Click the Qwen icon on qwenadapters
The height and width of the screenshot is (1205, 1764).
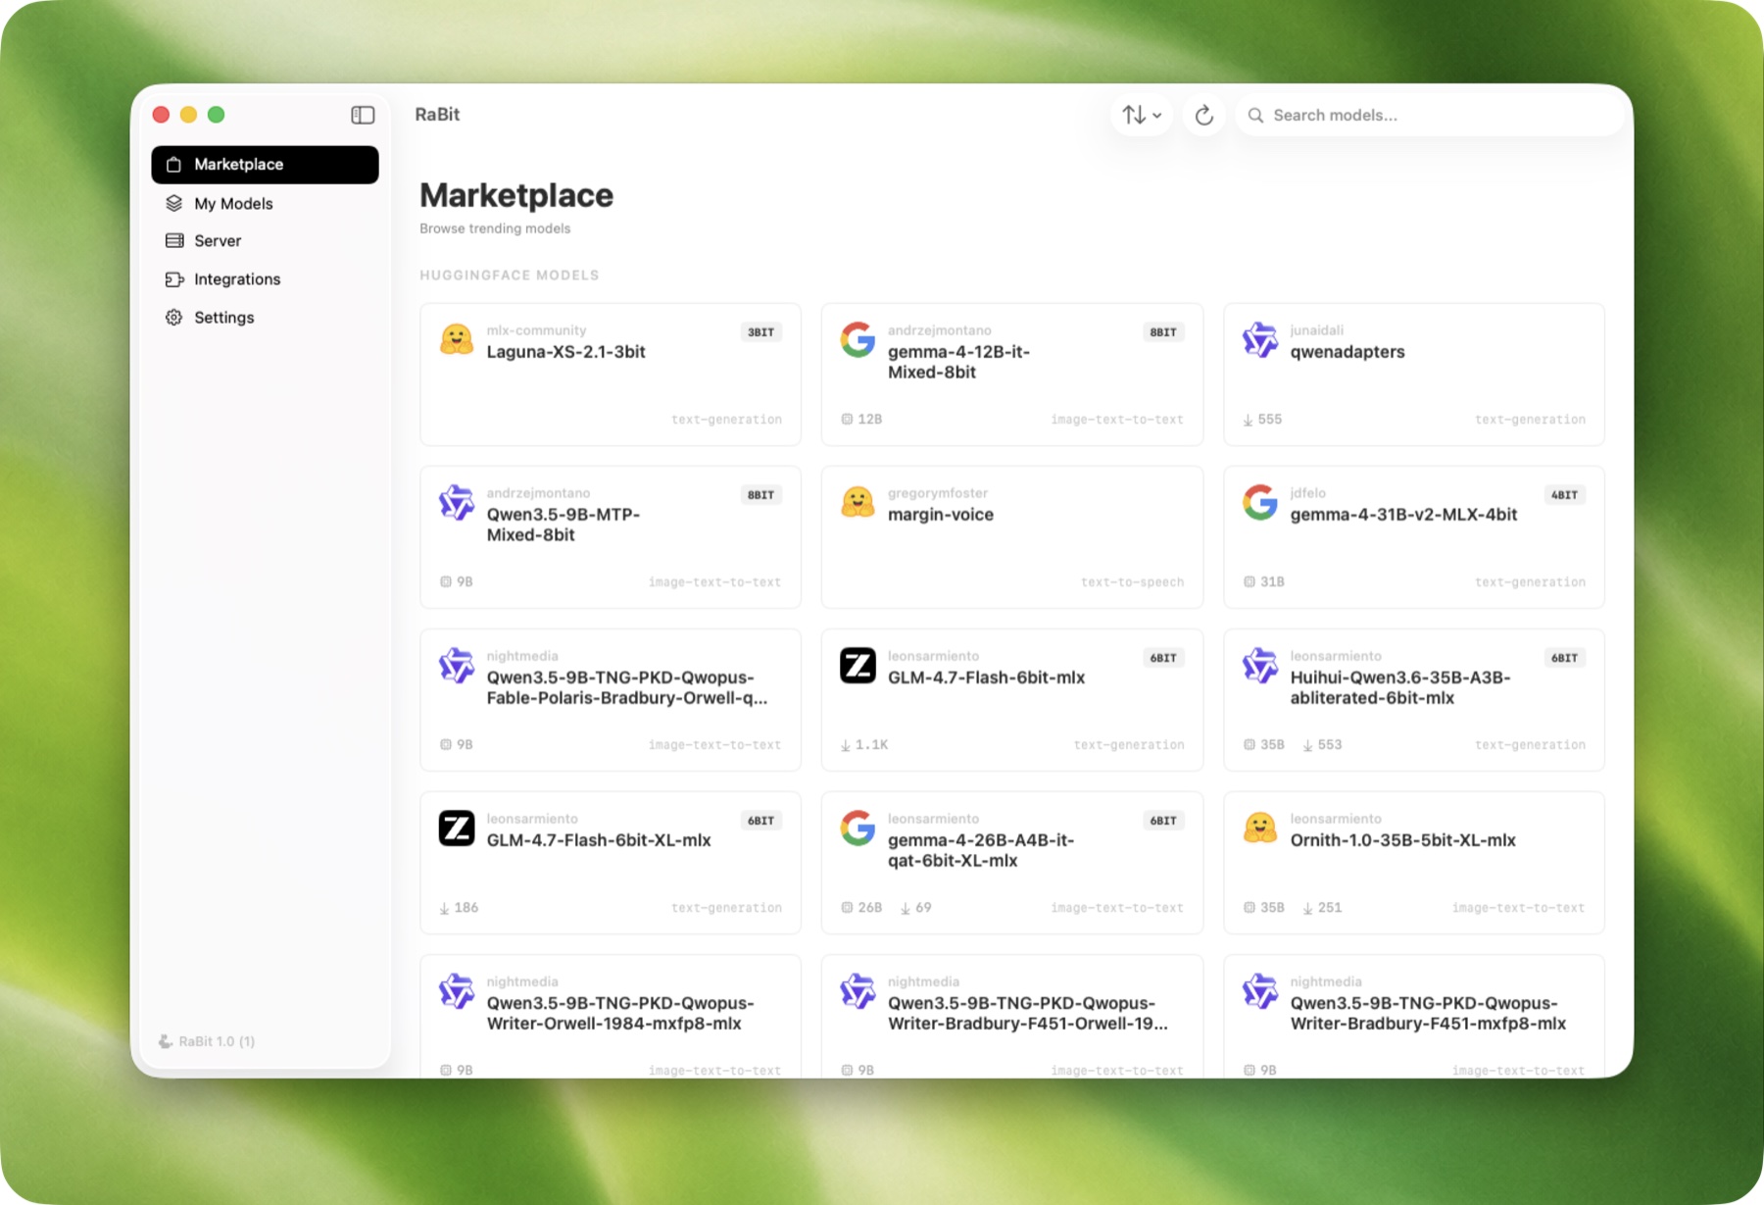[x=1260, y=339]
